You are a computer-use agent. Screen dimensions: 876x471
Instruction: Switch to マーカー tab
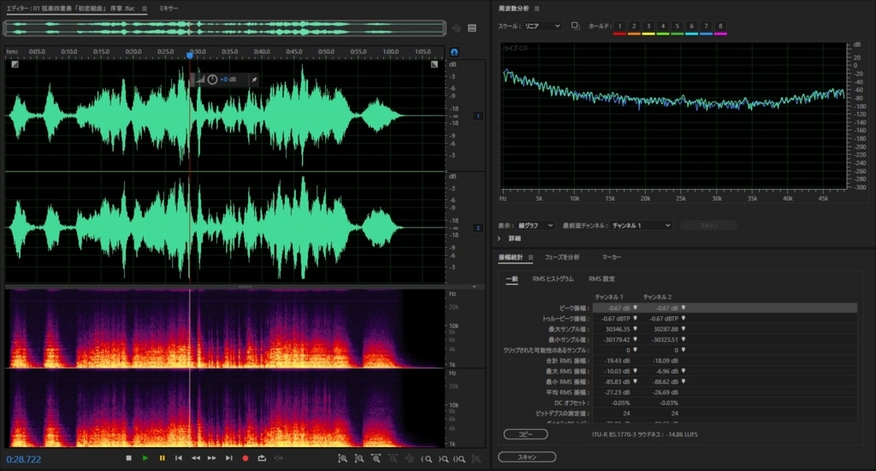(611, 257)
